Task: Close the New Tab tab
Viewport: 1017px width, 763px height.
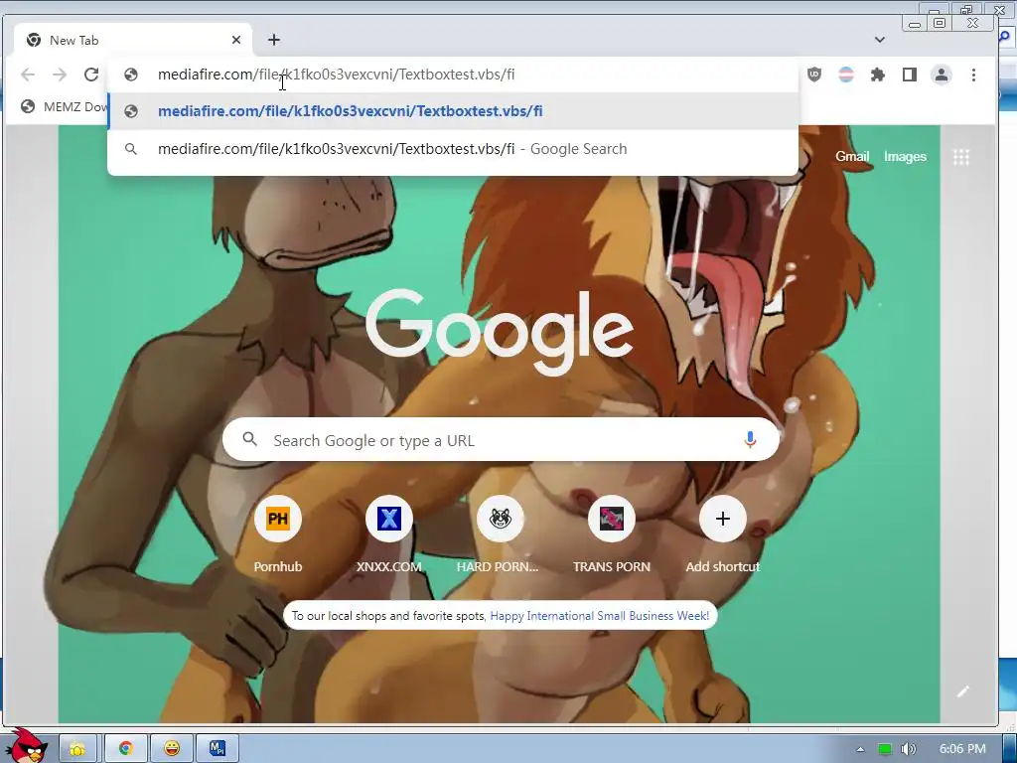Action: point(236,40)
